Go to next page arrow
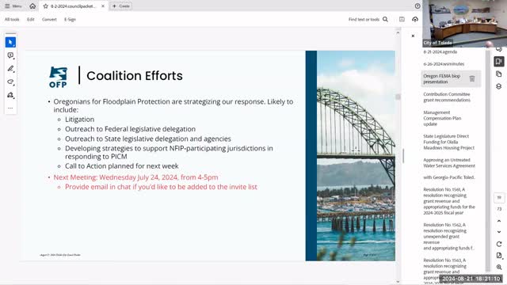This screenshot has height=285, width=507. (x=499, y=232)
